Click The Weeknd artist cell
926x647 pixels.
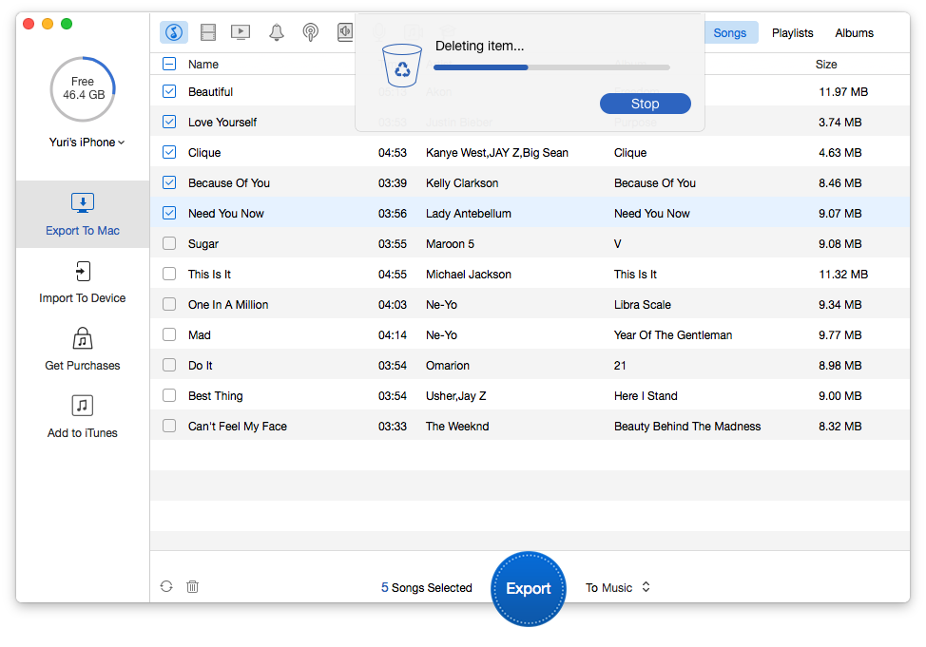(x=457, y=427)
